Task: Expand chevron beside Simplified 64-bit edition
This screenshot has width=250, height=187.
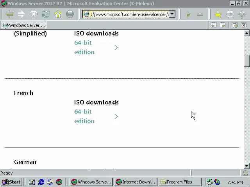Action: tap(116, 48)
